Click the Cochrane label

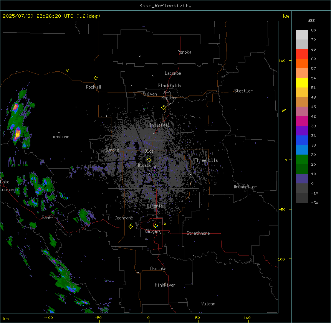coord(124,218)
